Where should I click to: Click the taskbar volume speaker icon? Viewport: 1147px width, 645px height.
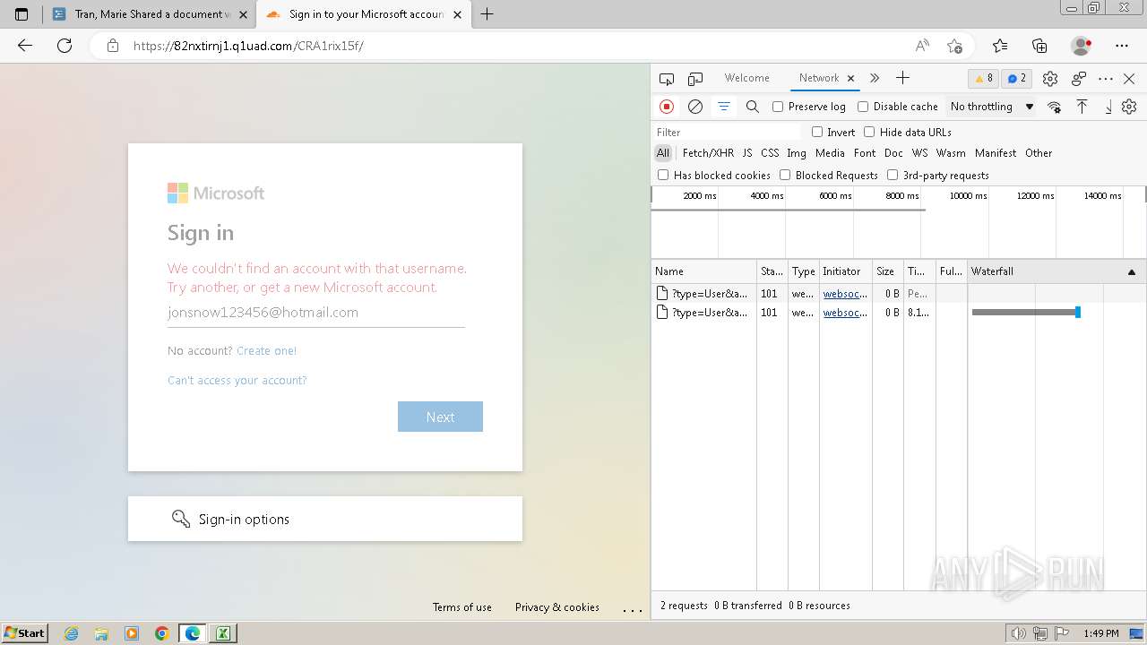pyautogui.click(x=1018, y=633)
